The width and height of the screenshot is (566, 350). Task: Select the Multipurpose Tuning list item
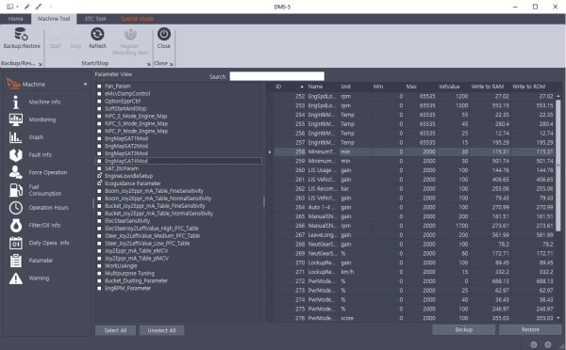pyautogui.click(x=129, y=273)
